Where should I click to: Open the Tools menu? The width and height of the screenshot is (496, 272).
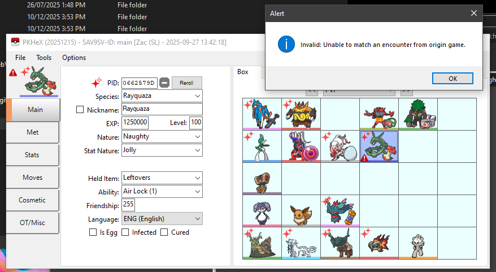[43, 58]
